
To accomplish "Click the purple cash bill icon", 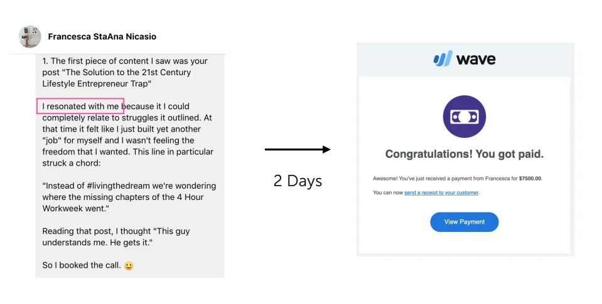I will pos(464,117).
